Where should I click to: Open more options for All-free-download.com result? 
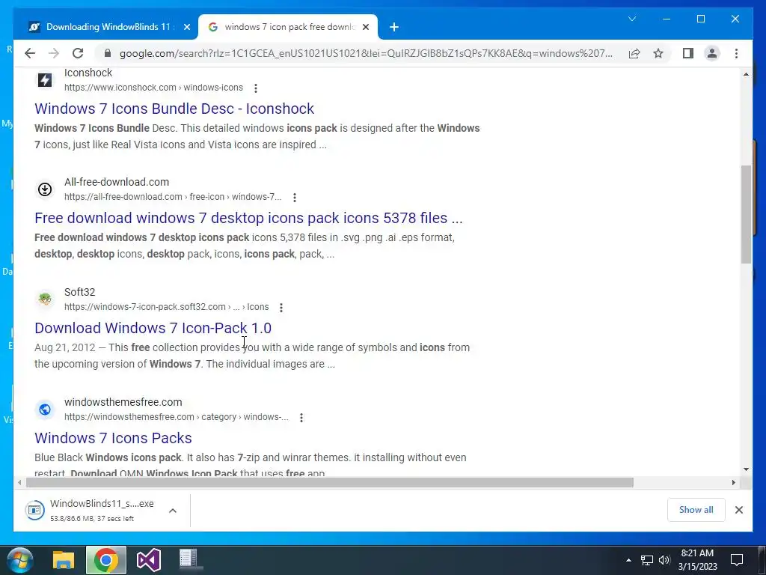(x=295, y=198)
